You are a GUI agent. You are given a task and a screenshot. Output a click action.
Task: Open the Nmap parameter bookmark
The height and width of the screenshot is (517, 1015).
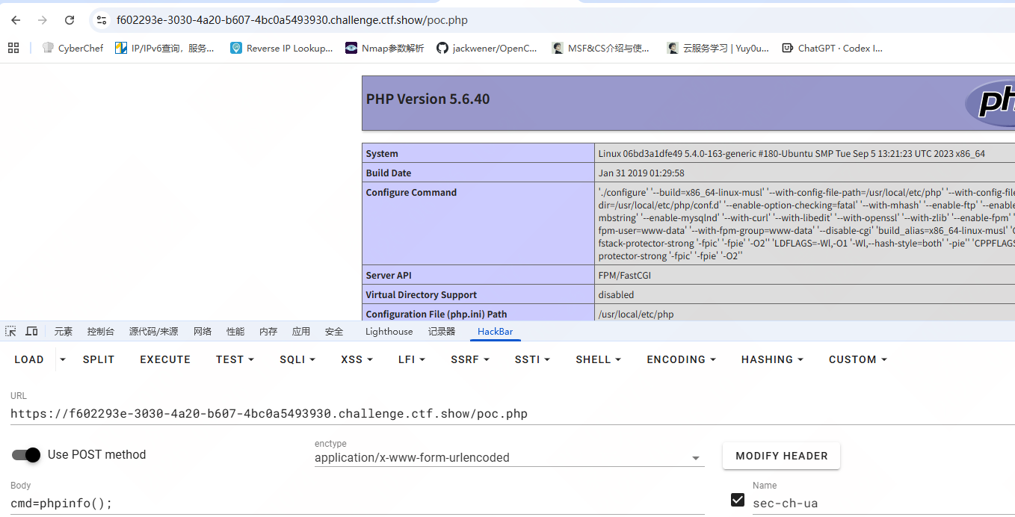(x=384, y=48)
